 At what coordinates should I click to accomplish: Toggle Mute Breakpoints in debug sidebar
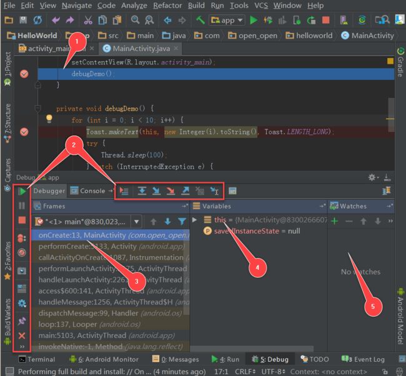point(22,252)
